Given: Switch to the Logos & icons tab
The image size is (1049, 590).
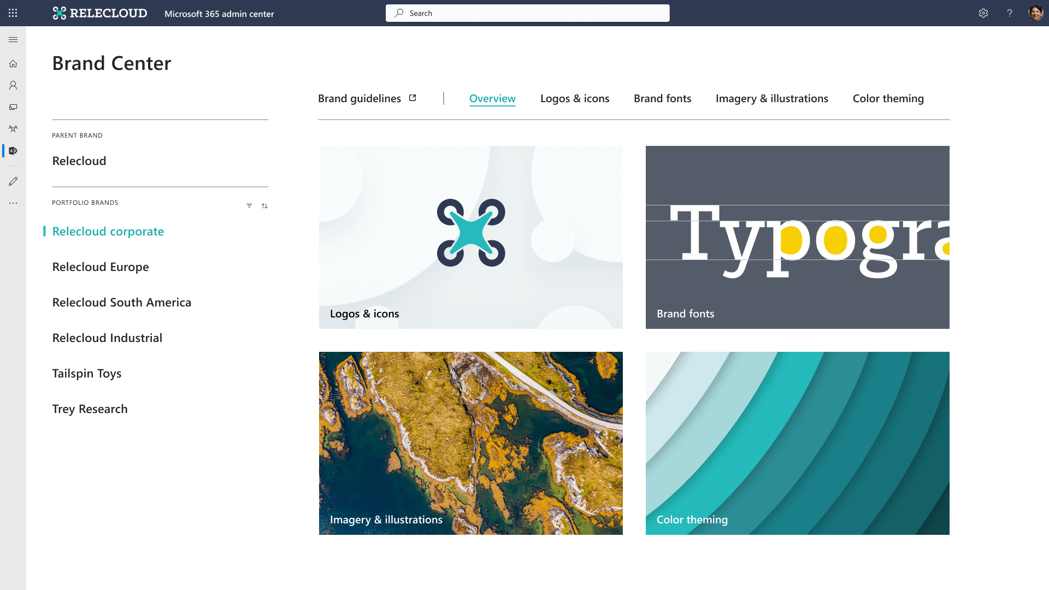Looking at the screenshot, I should point(574,98).
